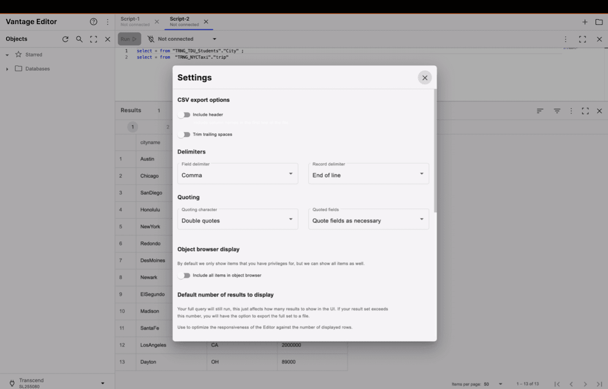Click the plus icon to add script
The image size is (608, 389).
[x=585, y=22]
